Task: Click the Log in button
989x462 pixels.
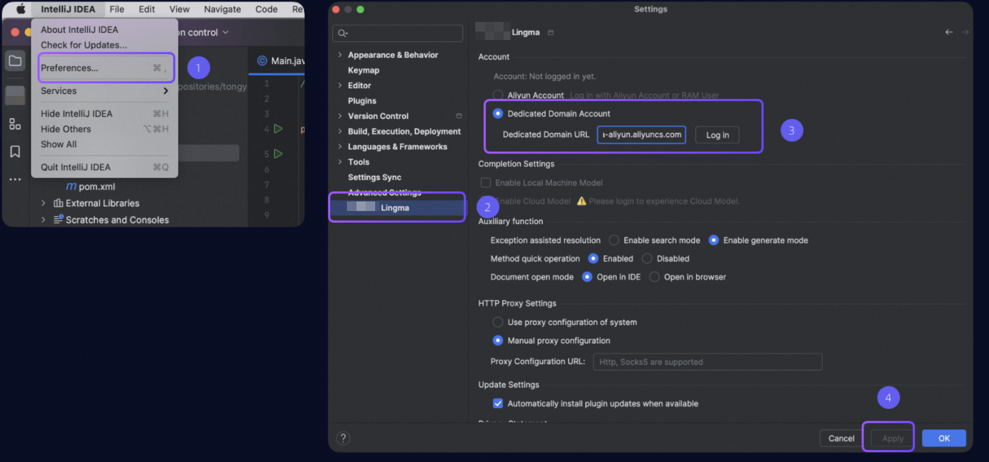Action: tap(717, 135)
